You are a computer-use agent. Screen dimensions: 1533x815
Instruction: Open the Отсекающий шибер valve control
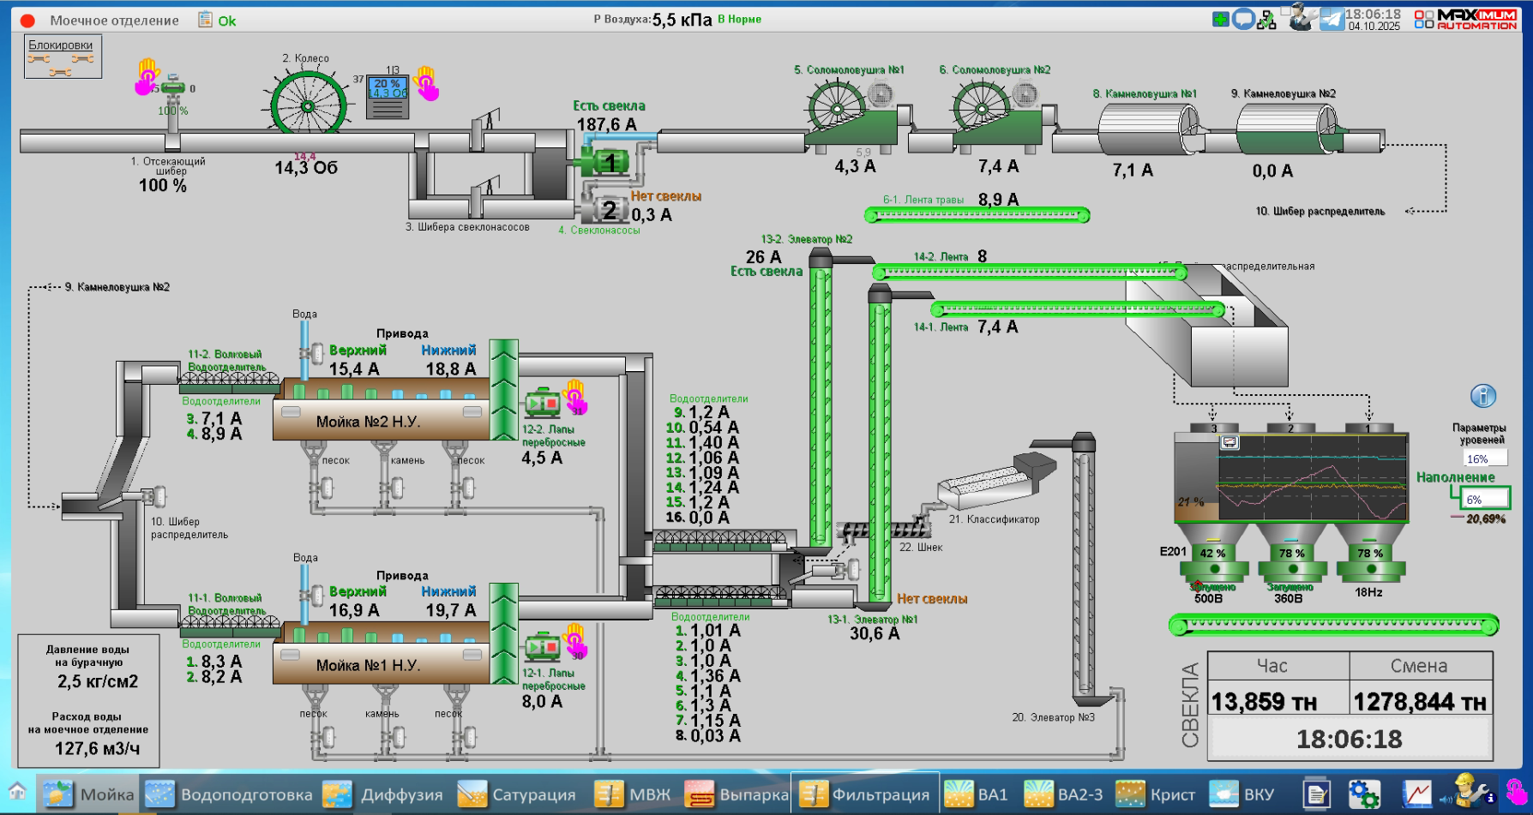pos(173,88)
